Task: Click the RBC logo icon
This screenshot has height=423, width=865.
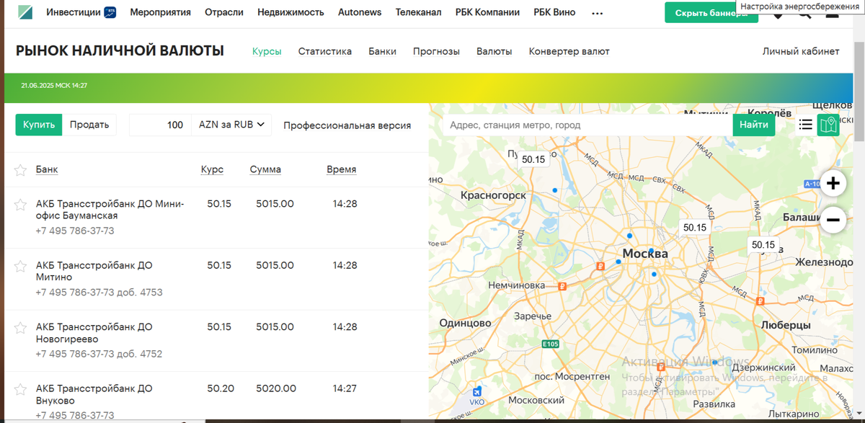Action: coord(24,12)
